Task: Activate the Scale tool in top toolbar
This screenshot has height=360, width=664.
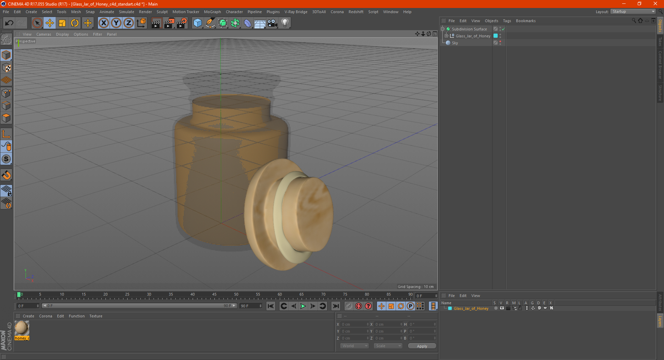Action: [x=62, y=23]
